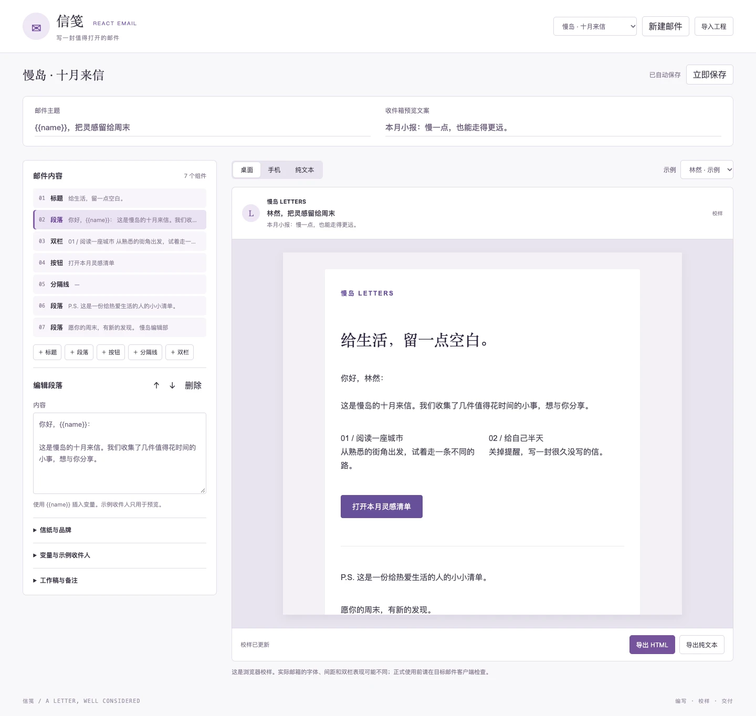
Task: Click the 收件箱预览文案 input field
Action: (553, 128)
